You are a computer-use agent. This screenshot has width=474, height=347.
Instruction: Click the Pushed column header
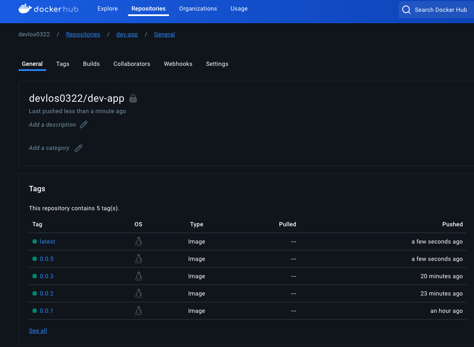tap(452, 225)
